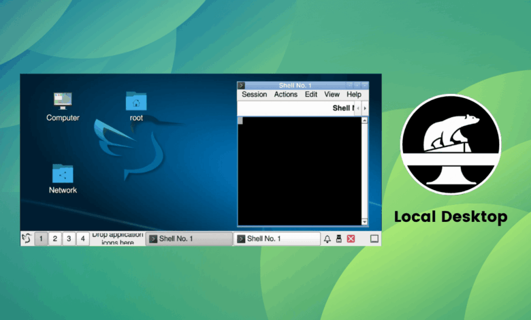Click the terminal scrollbar down arrow
The height and width of the screenshot is (320, 531).
[x=365, y=222]
